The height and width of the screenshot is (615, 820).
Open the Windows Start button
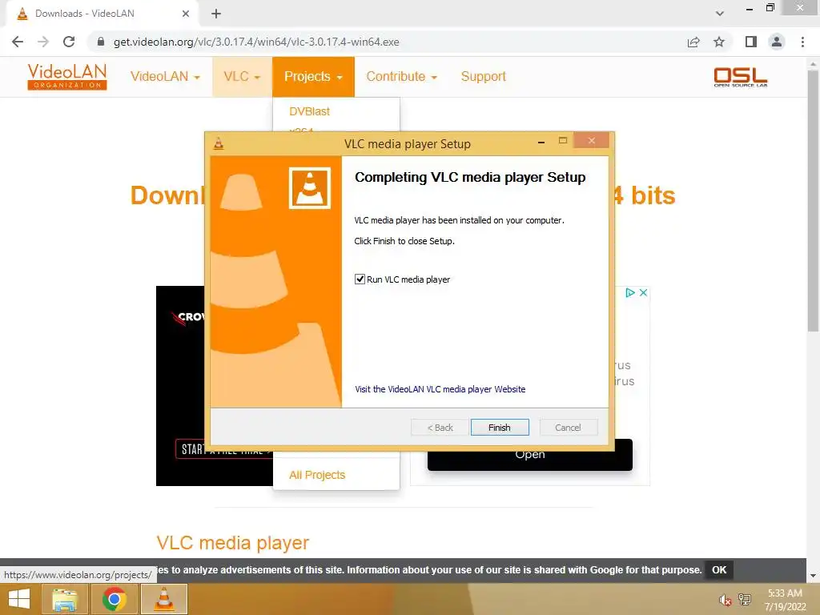(19, 599)
